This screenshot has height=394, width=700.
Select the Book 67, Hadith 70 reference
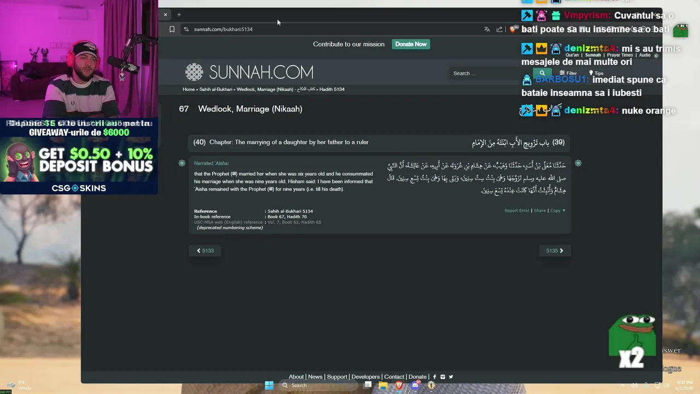coord(287,217)
